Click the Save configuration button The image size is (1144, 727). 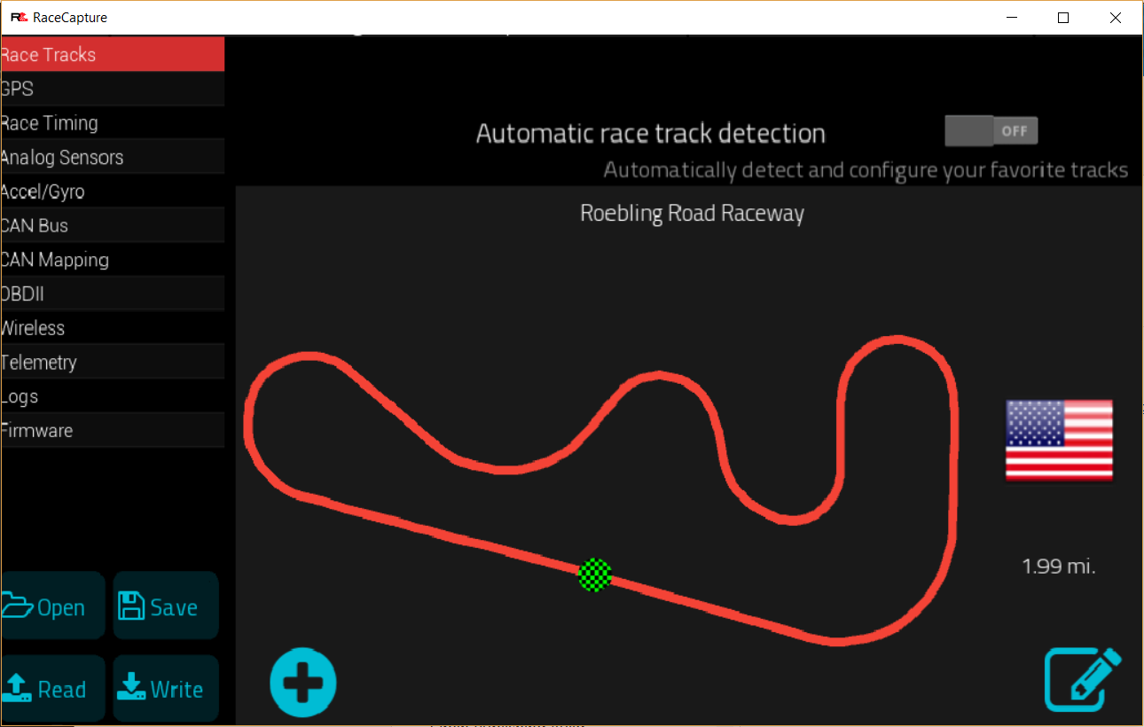click(166, 606)
